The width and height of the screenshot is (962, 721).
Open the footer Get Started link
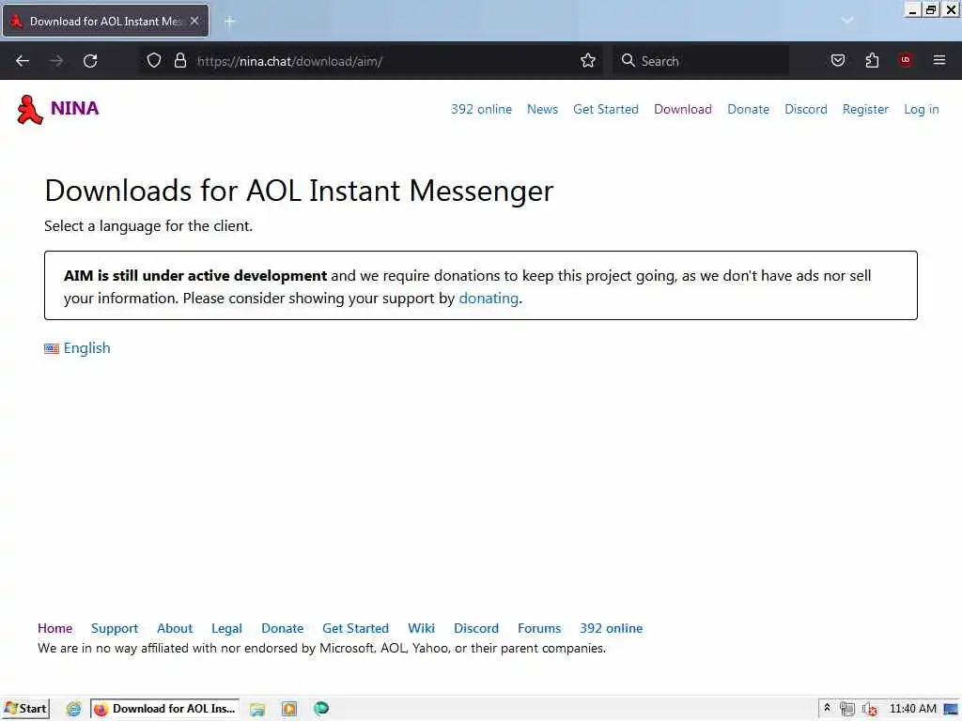(355, 628)
